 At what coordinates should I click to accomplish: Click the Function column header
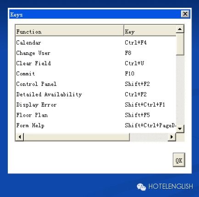(70, 32)
